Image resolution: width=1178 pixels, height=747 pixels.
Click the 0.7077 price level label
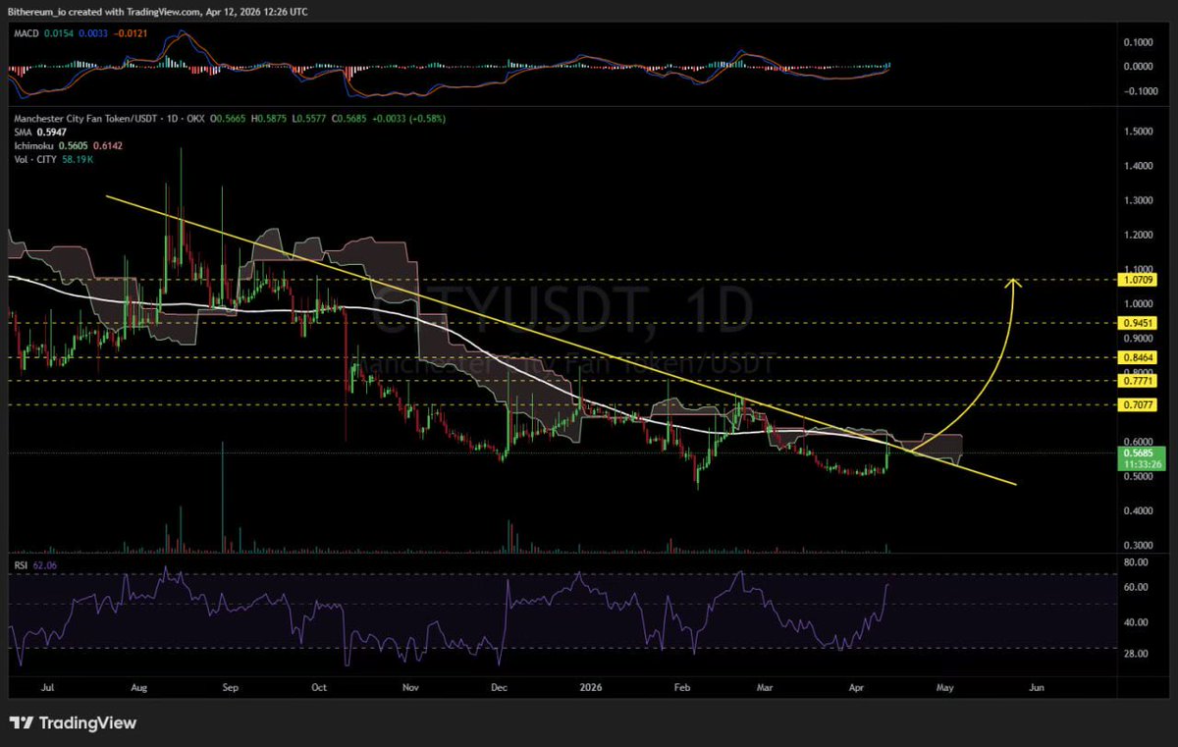[x=1138, y=404]
